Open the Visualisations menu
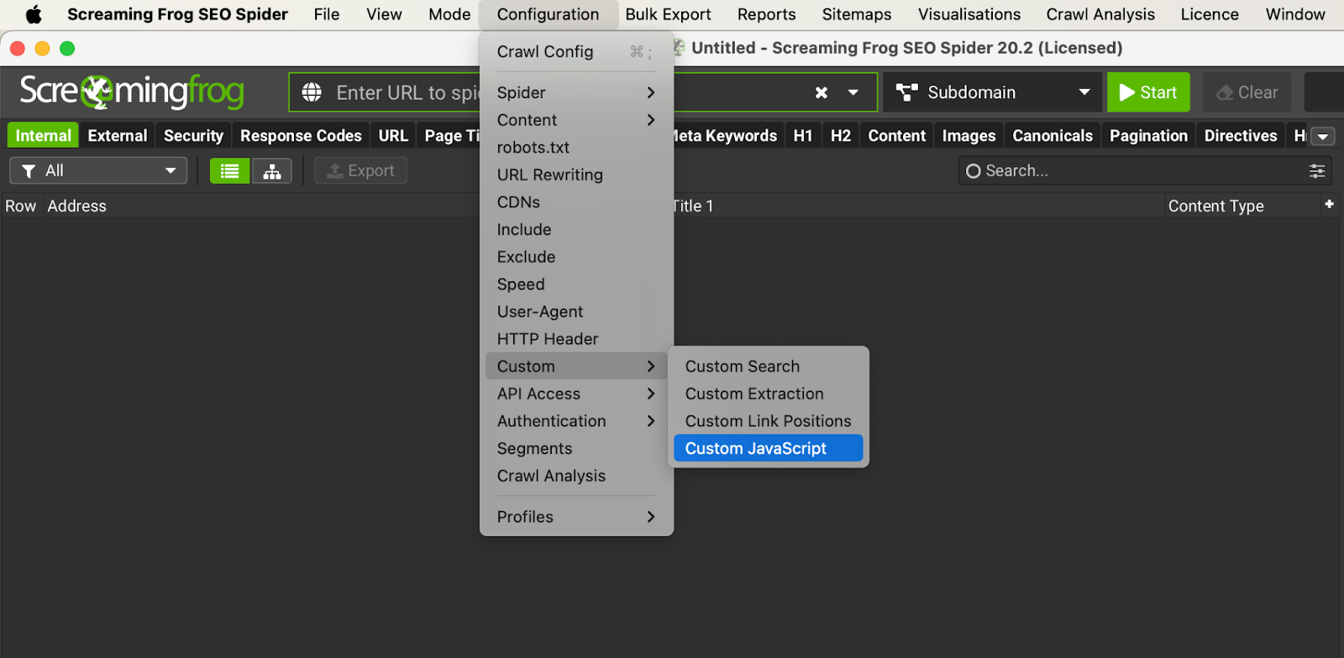 (x=969, y=14)
